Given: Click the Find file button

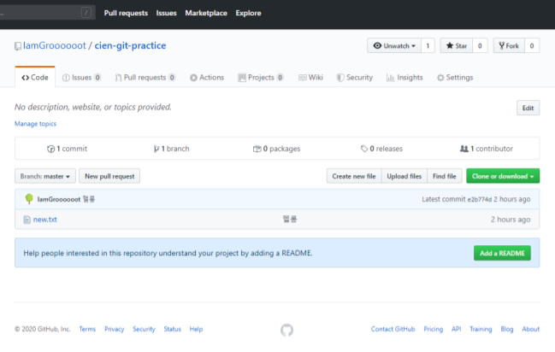Looking at the screenshot, I should [445, 176].
